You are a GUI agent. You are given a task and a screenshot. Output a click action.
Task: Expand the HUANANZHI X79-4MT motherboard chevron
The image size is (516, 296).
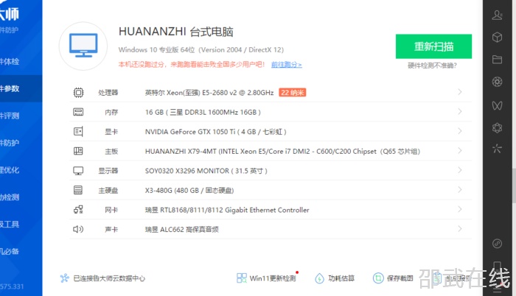coord(460,151)
